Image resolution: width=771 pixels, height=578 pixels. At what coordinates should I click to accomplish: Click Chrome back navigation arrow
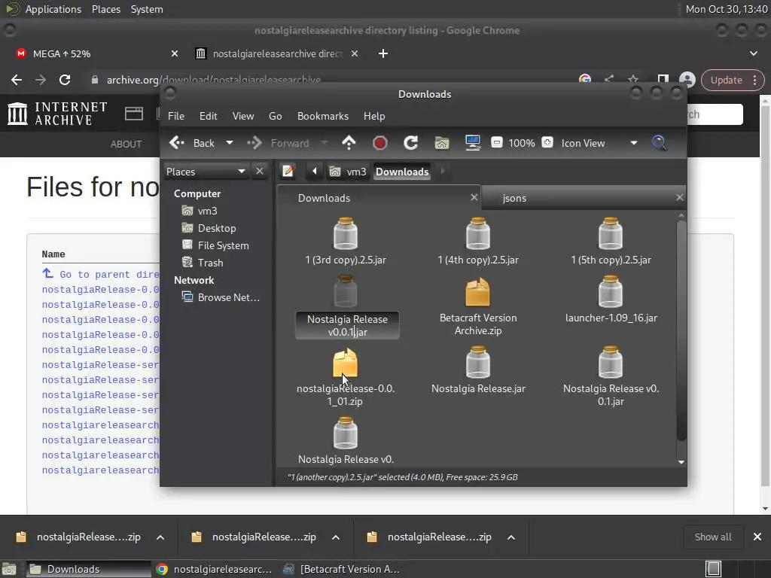[17, 80]
